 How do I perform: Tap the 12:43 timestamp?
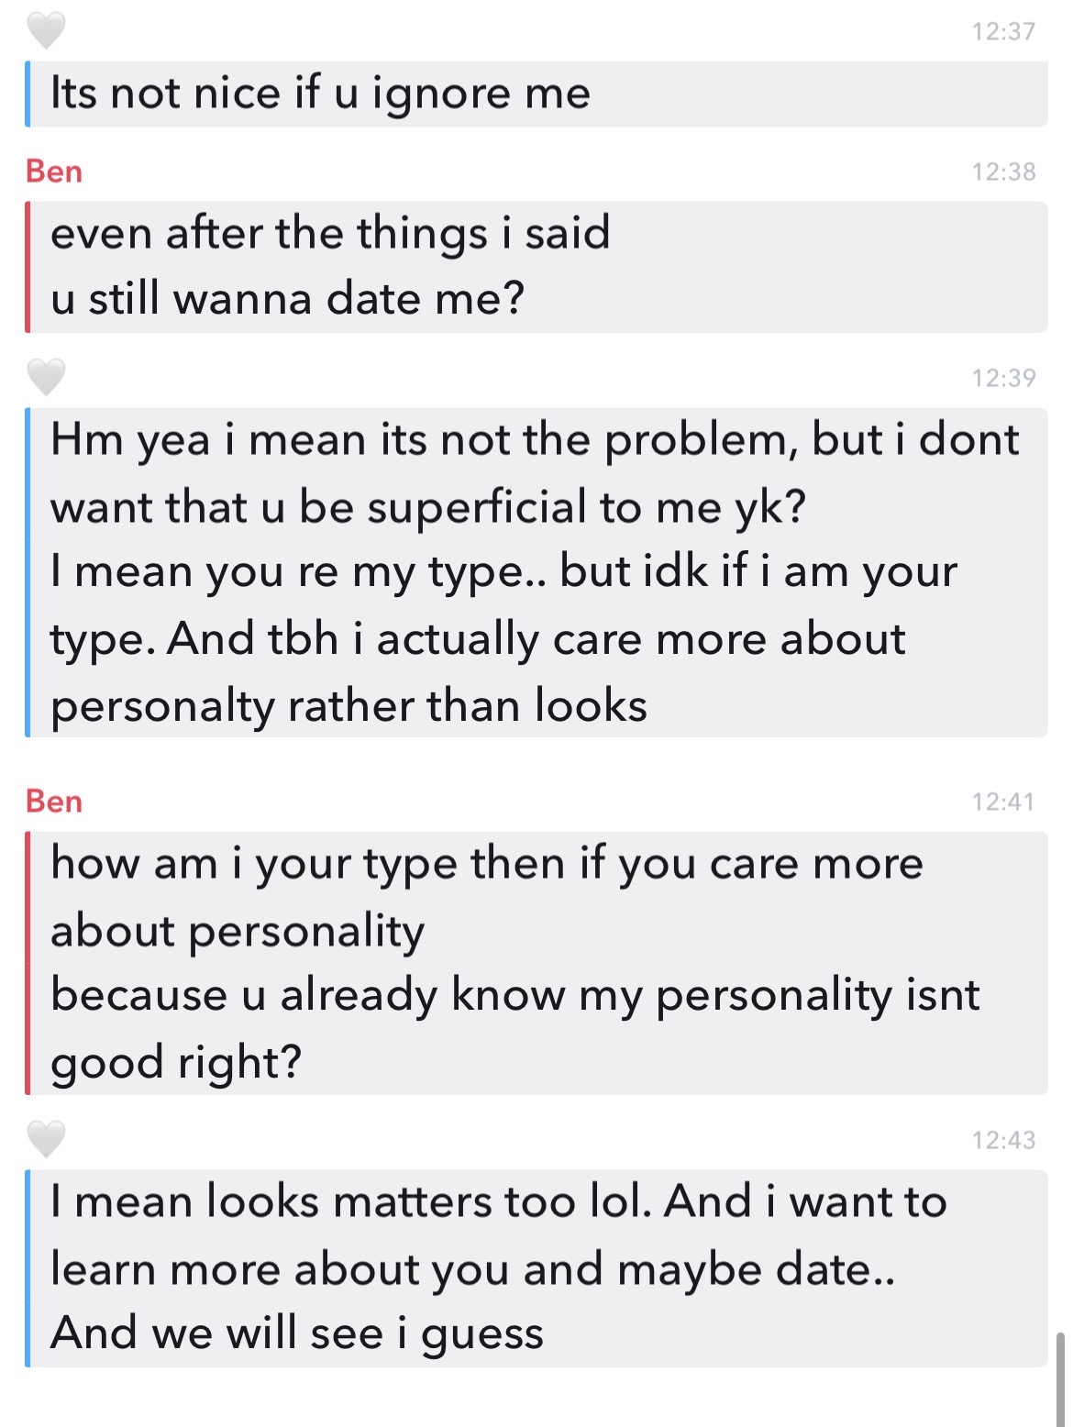[x=1003, y=1140]
